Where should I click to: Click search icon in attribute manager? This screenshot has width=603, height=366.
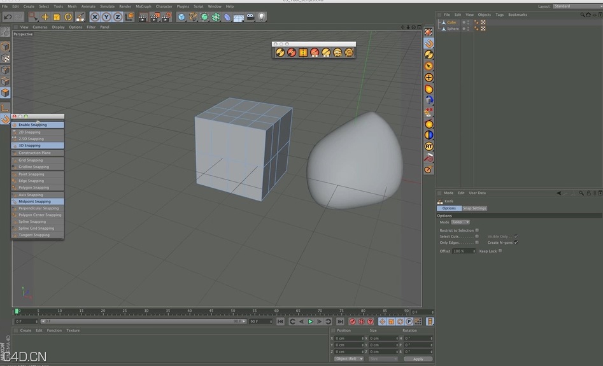[x=581, y=193]
